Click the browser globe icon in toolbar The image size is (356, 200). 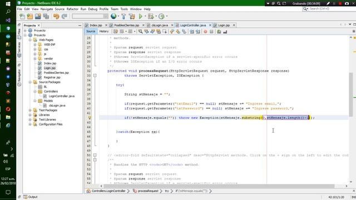[x=113, y=16]
